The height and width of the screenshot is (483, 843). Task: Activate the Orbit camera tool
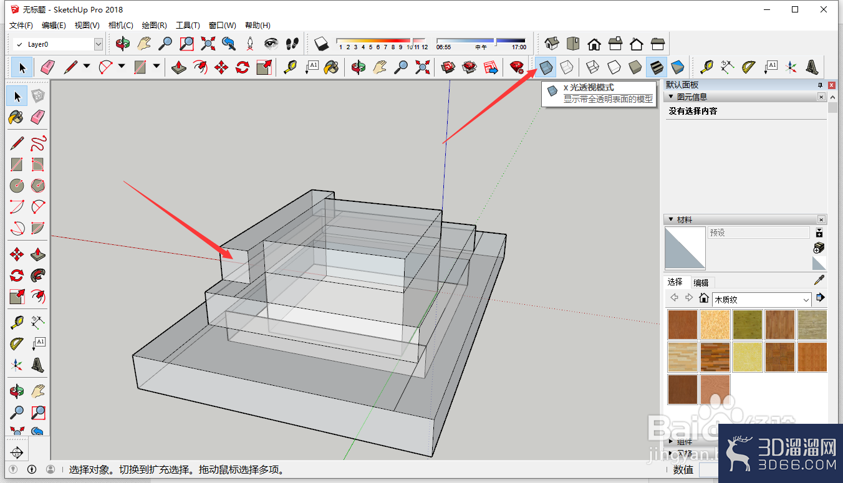tap(123, 44)
